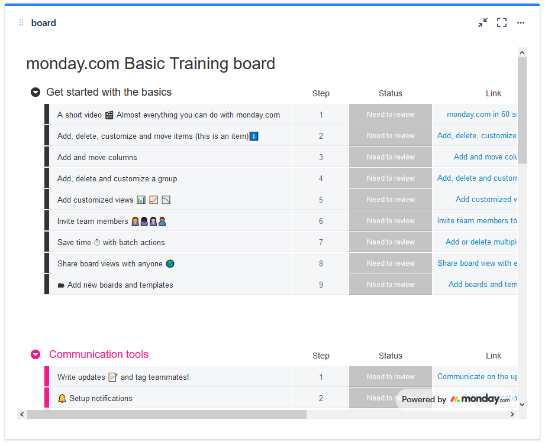
Task: Select 'Share board views with anyone' item
Action: 116,263
